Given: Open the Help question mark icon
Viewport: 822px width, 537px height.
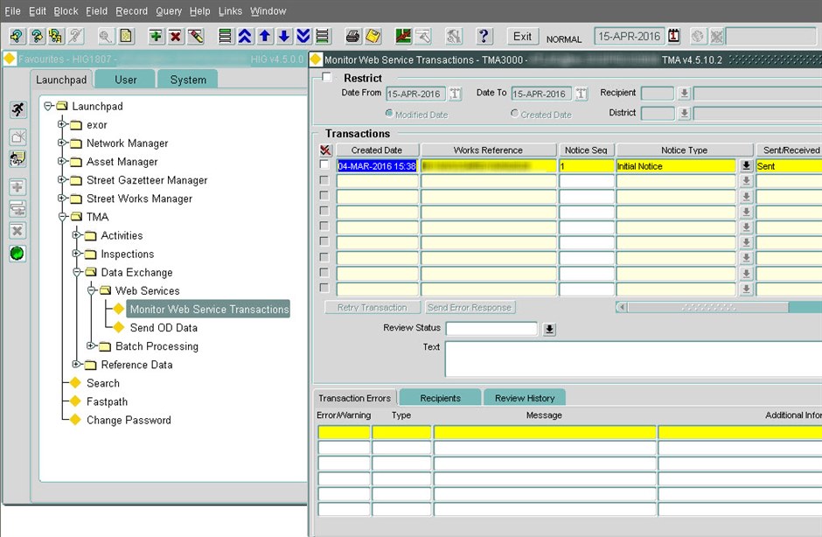Looking at the screenshot, I should (484, 36).
